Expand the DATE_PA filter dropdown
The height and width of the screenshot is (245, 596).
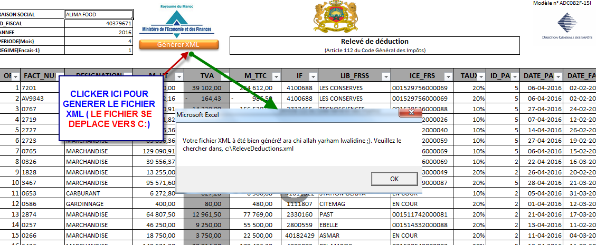click(558, 75)
